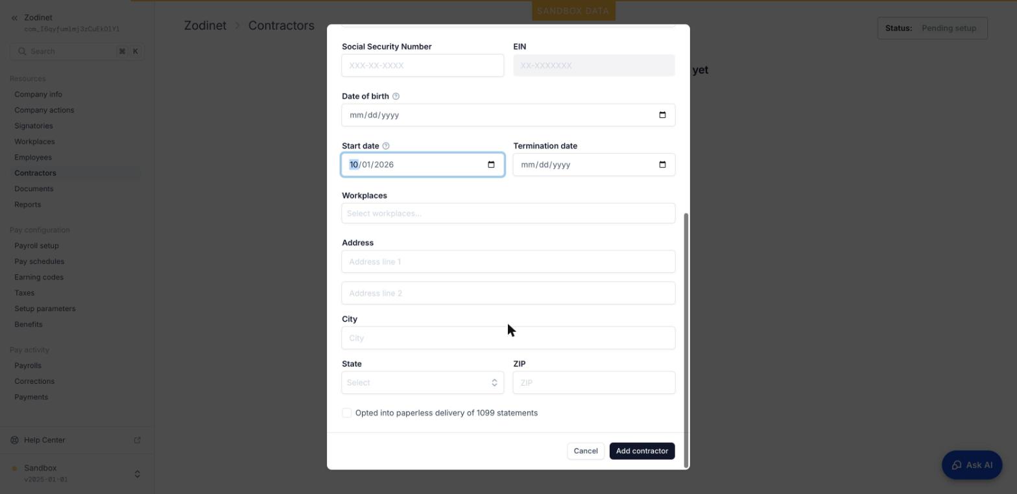Open Pay schedules page
Viewport: 1017px width, 494px height.
pos(39,262)
